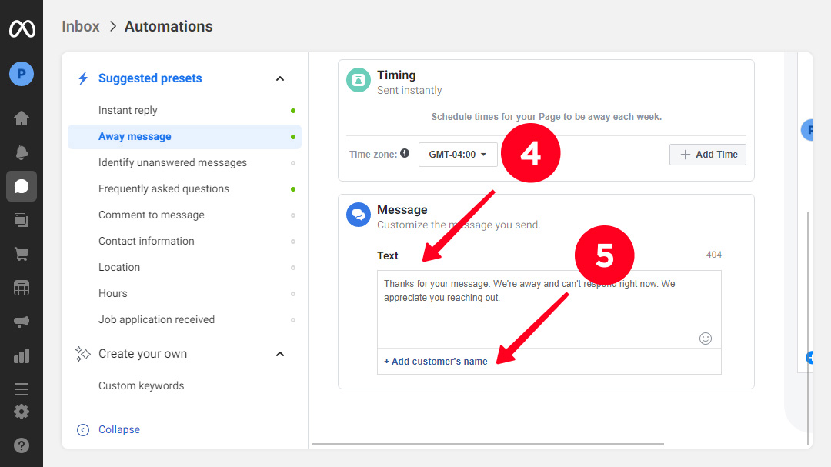Image resolution: width=831 pixels, height=467 pixels.
Task: Click the horizontal scrollbar at bottom
Action: click(488, 444)
